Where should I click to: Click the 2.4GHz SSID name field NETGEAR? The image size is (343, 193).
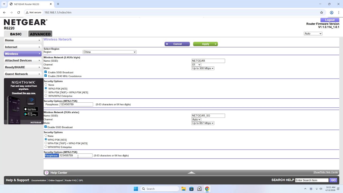[x=208, y=61]
